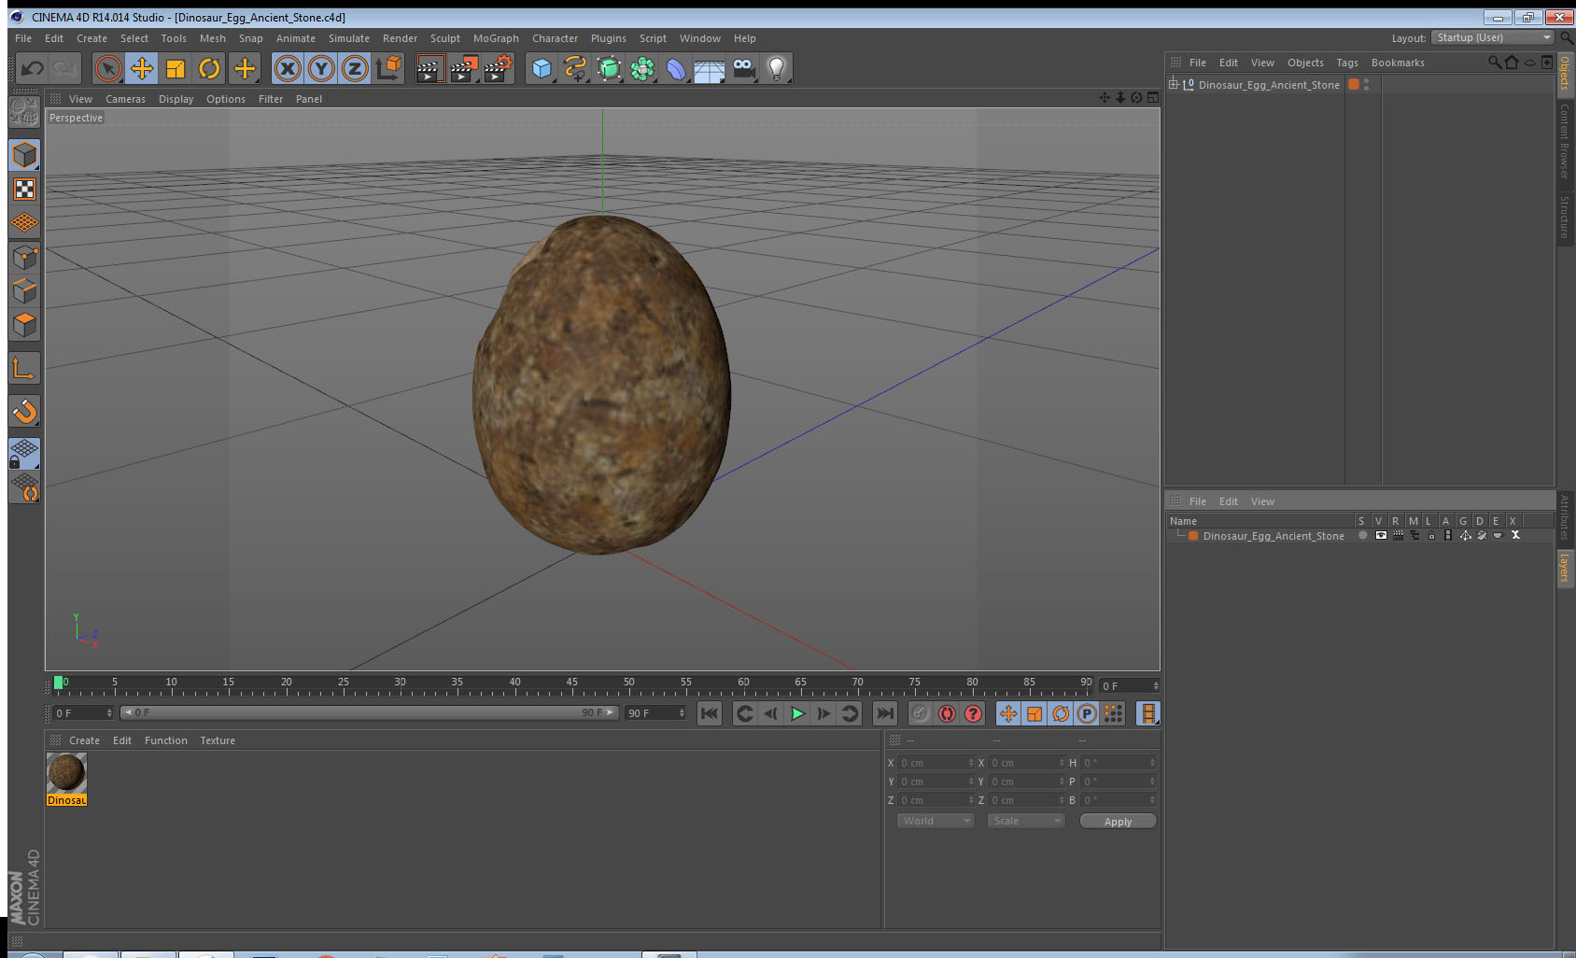
Task: Open the Object Manager Tags menu
Action: tap(1346, 63)
